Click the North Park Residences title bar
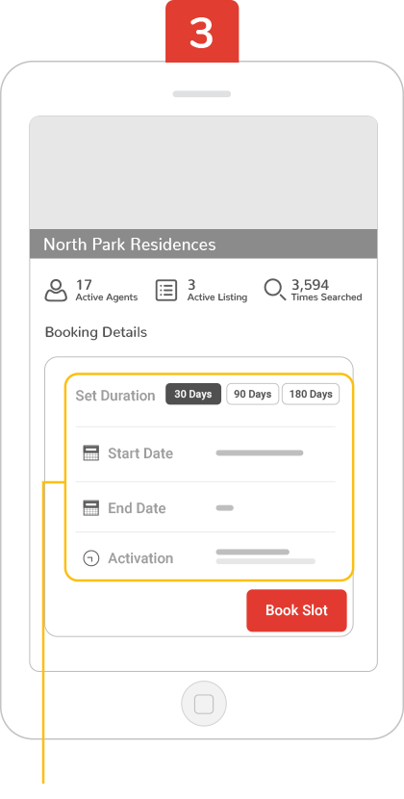Screen dimensions: 404x799 203,245
